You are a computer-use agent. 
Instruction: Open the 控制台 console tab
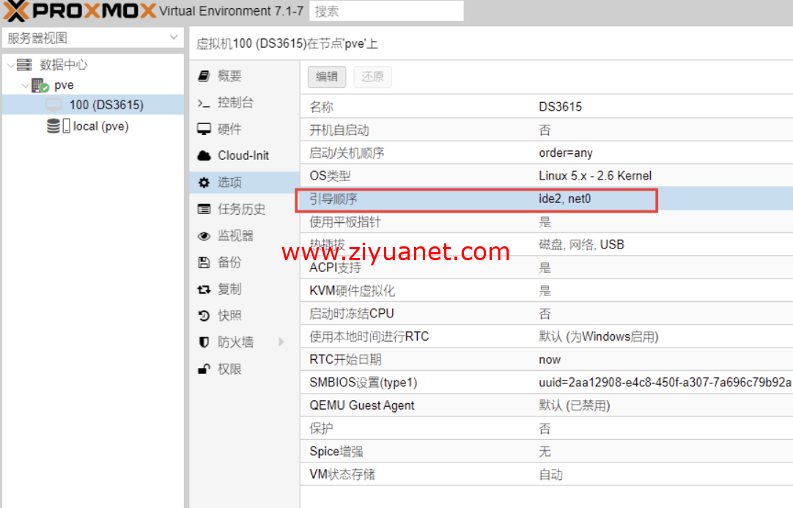coord(245,103)
